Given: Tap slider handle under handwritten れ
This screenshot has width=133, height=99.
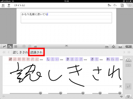Looking at the screenshot, I should (x=120, y=93).
